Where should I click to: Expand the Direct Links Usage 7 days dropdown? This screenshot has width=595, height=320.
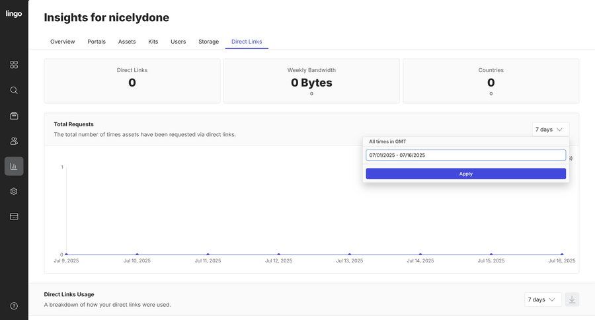point(542,300)
